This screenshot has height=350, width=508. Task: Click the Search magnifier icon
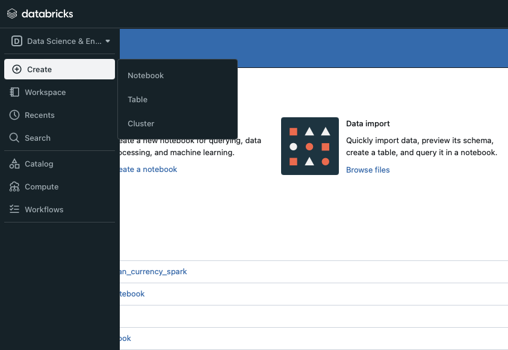point(15,138)
